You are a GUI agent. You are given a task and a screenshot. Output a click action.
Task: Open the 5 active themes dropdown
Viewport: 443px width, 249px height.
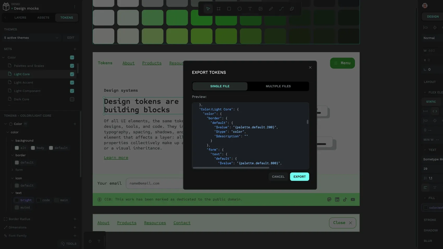[x=31, y=38]
